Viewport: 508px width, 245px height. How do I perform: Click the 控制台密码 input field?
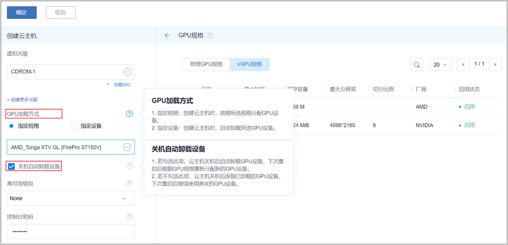tap(71, 231)
